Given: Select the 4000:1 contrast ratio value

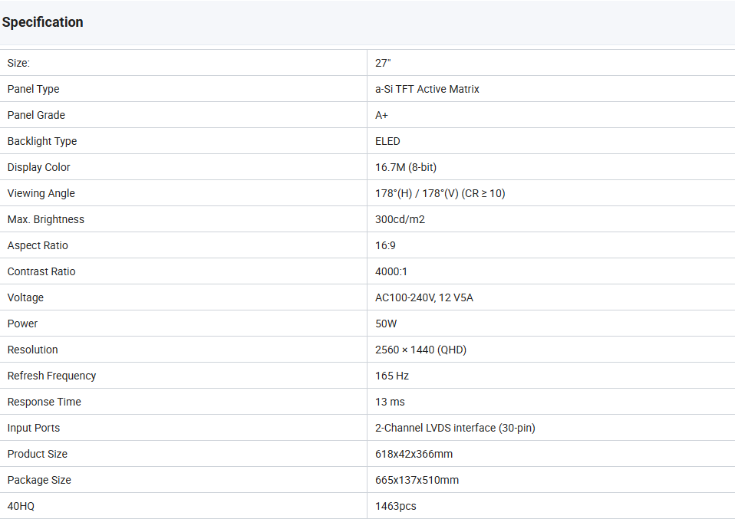Looking at the screenshot, I should [391, 271].
